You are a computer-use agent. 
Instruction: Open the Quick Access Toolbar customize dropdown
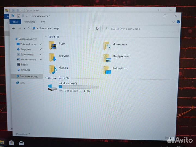[x=27, y=16]
